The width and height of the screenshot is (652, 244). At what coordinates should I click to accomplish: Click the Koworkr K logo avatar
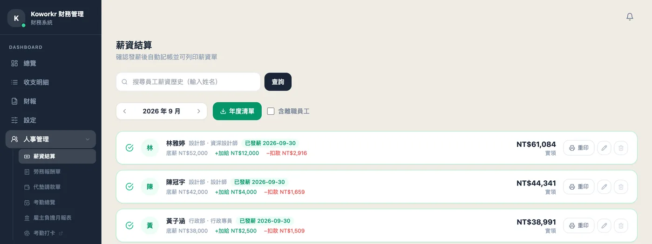pyautogui.click(x=16, y=18)
